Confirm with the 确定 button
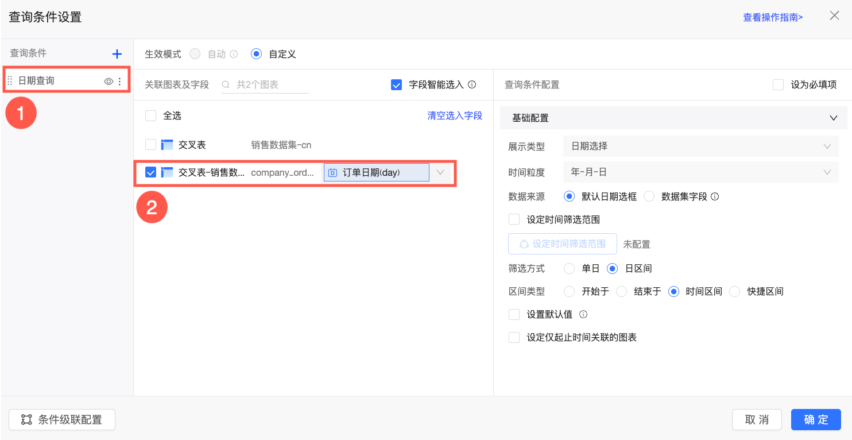 point(816,420)
